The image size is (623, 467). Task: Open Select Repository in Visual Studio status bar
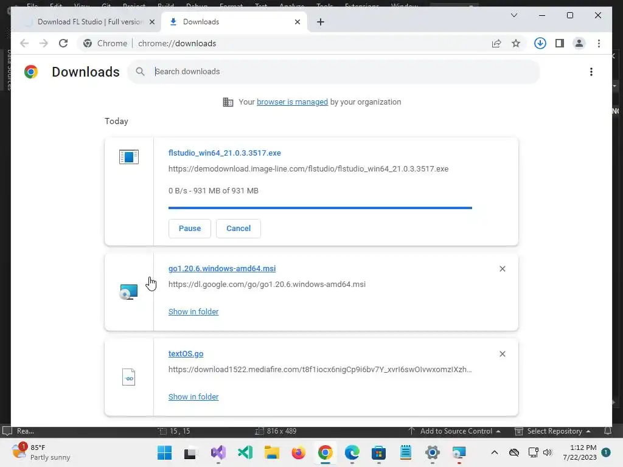[552, 431]
